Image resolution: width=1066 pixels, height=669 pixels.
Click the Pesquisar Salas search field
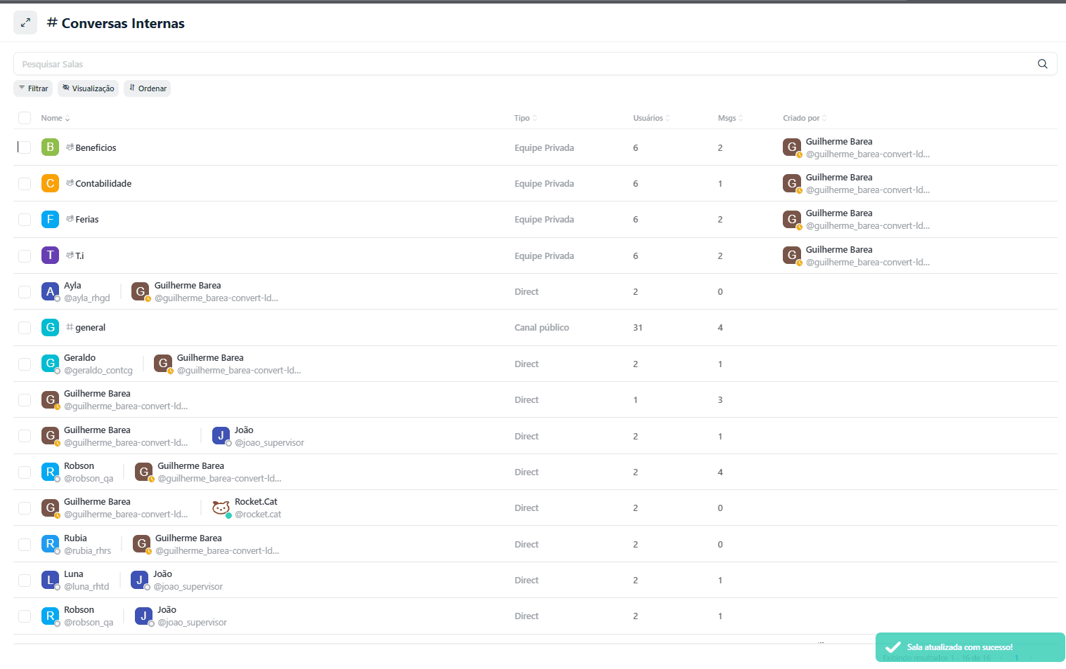(x=535, y=64)
